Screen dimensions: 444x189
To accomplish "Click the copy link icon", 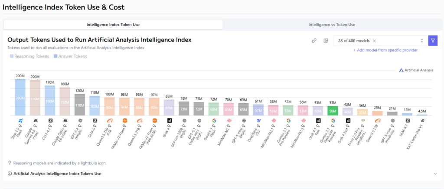I will pyautogui.click(x=314, y=41).
